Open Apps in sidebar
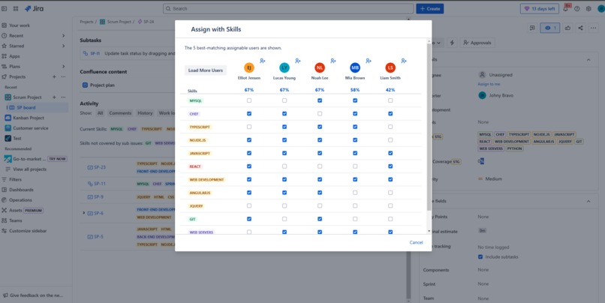605x303 pixels. coord(14,56)
